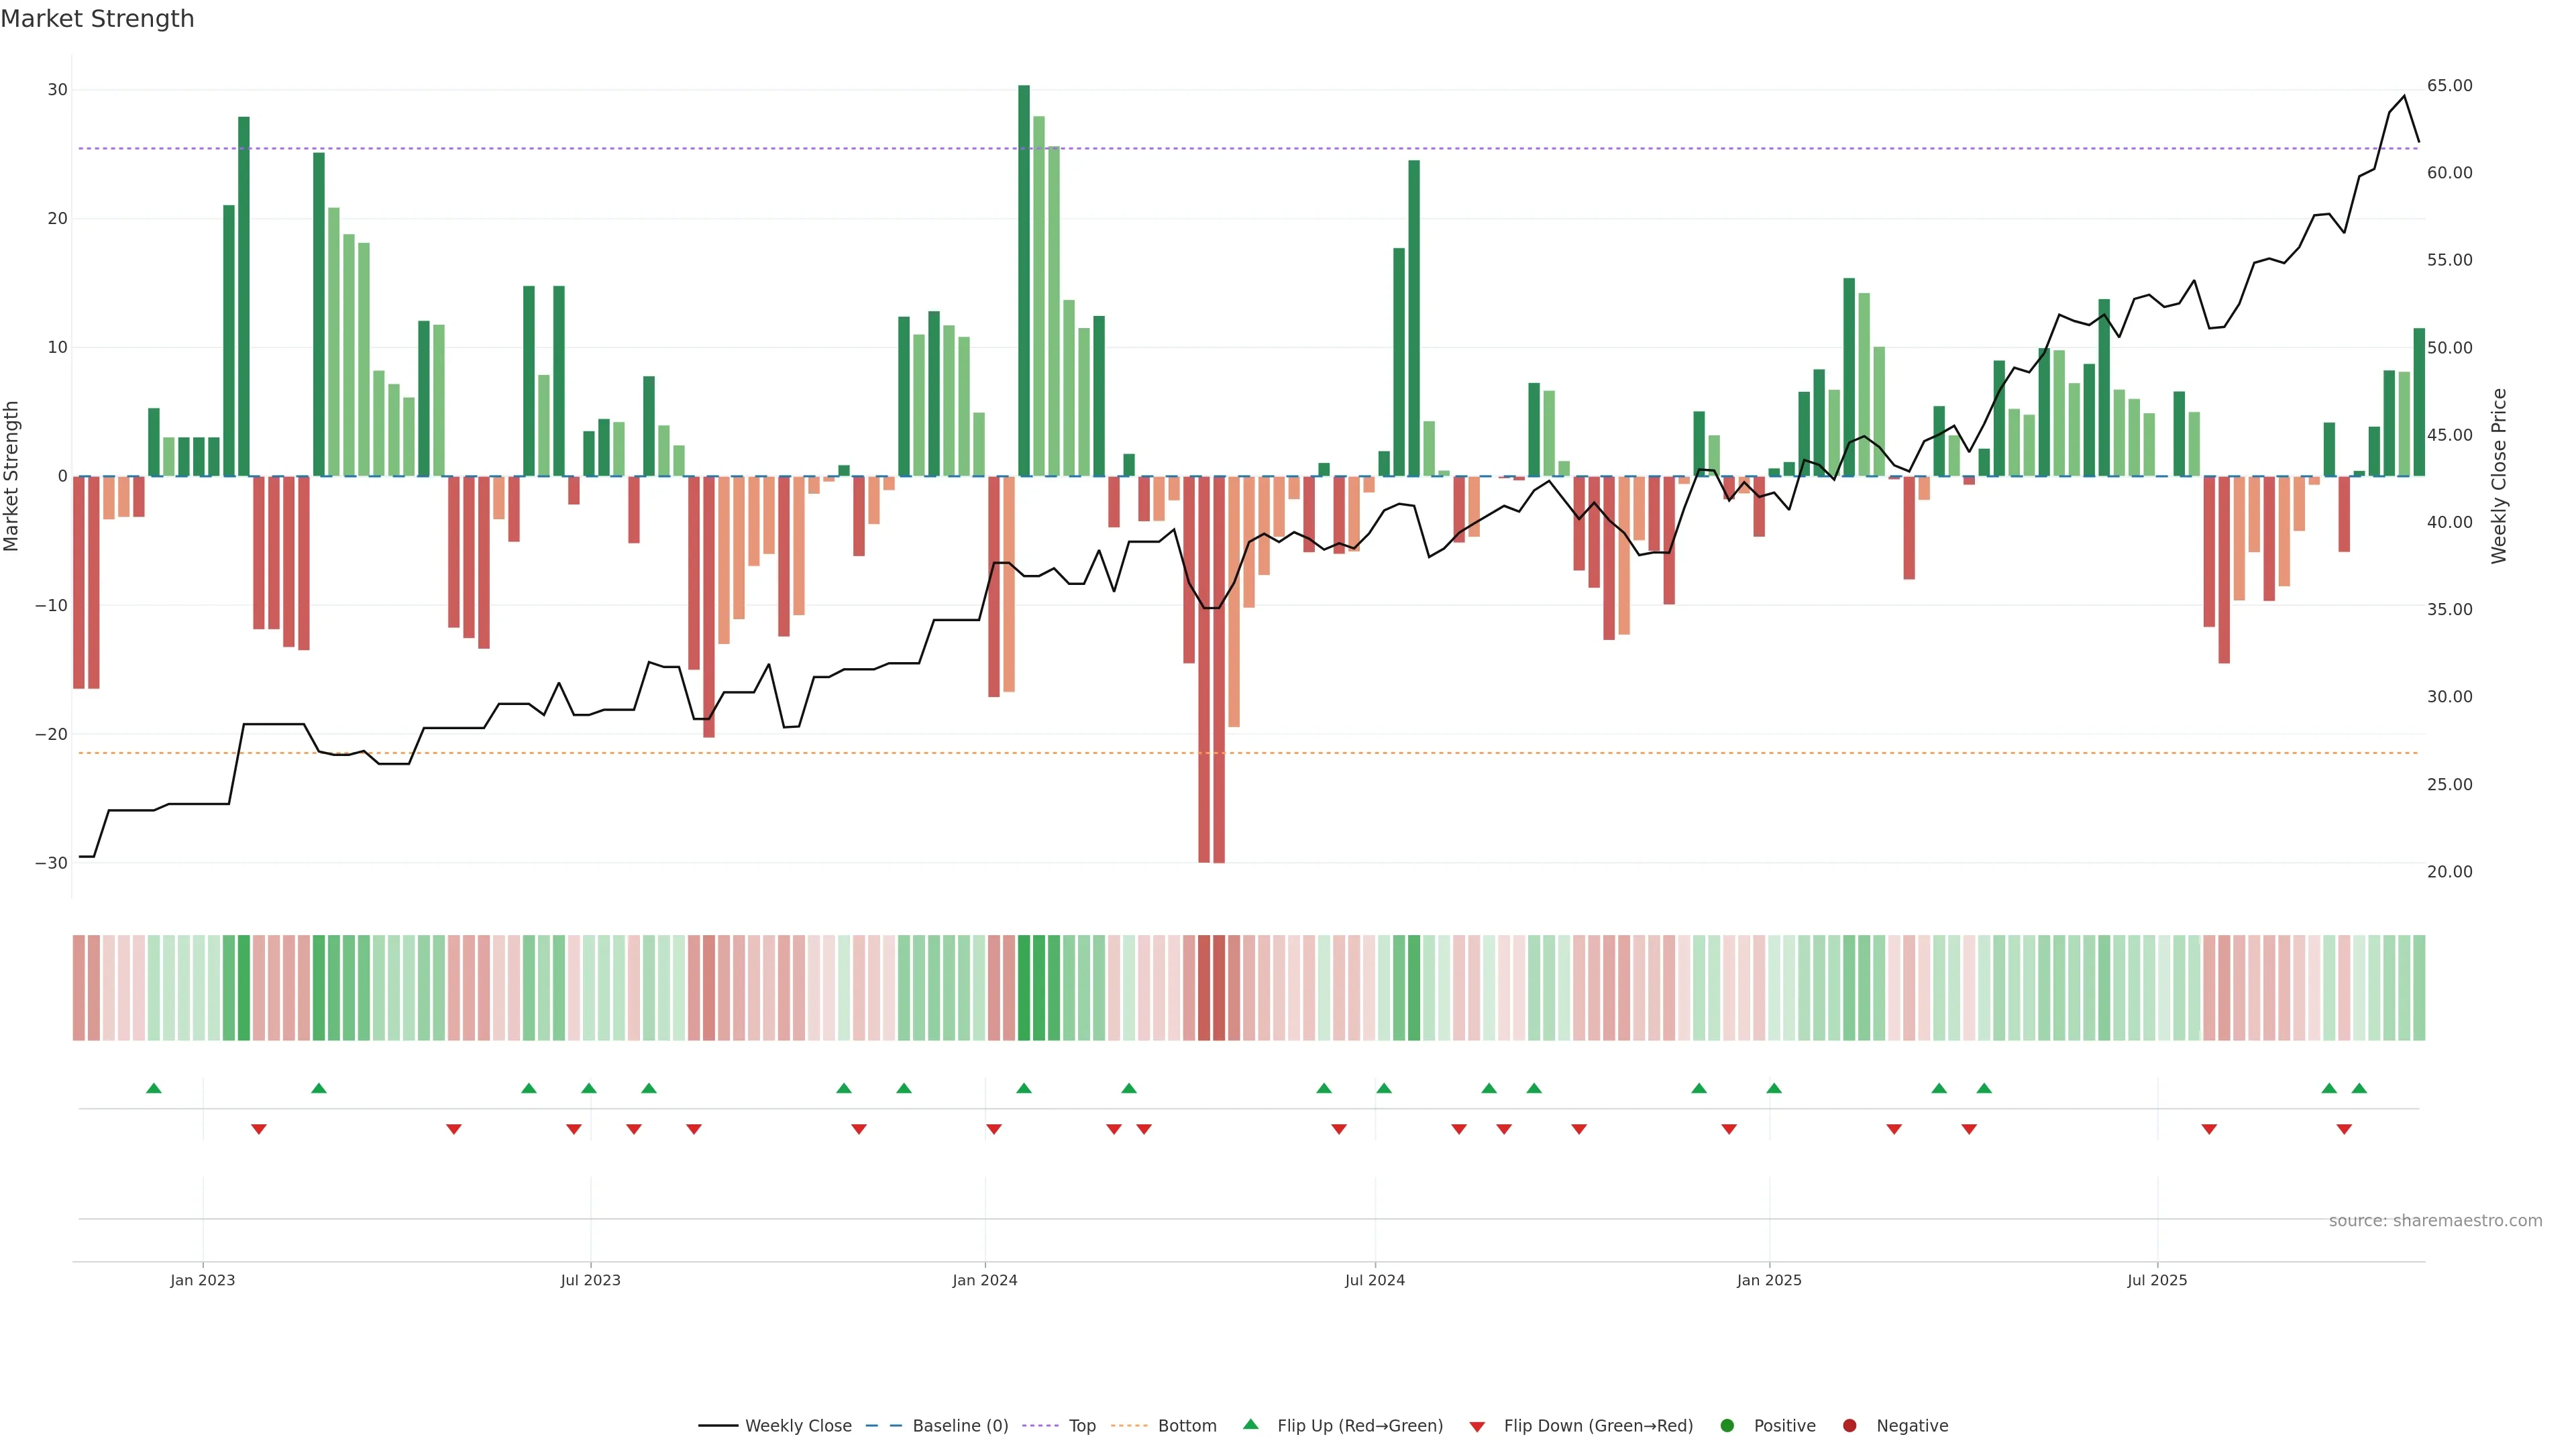Click the Jan 2024 x-axis label
This screenshot has width=2576, height=1449.
click(x=984, y=1280)
